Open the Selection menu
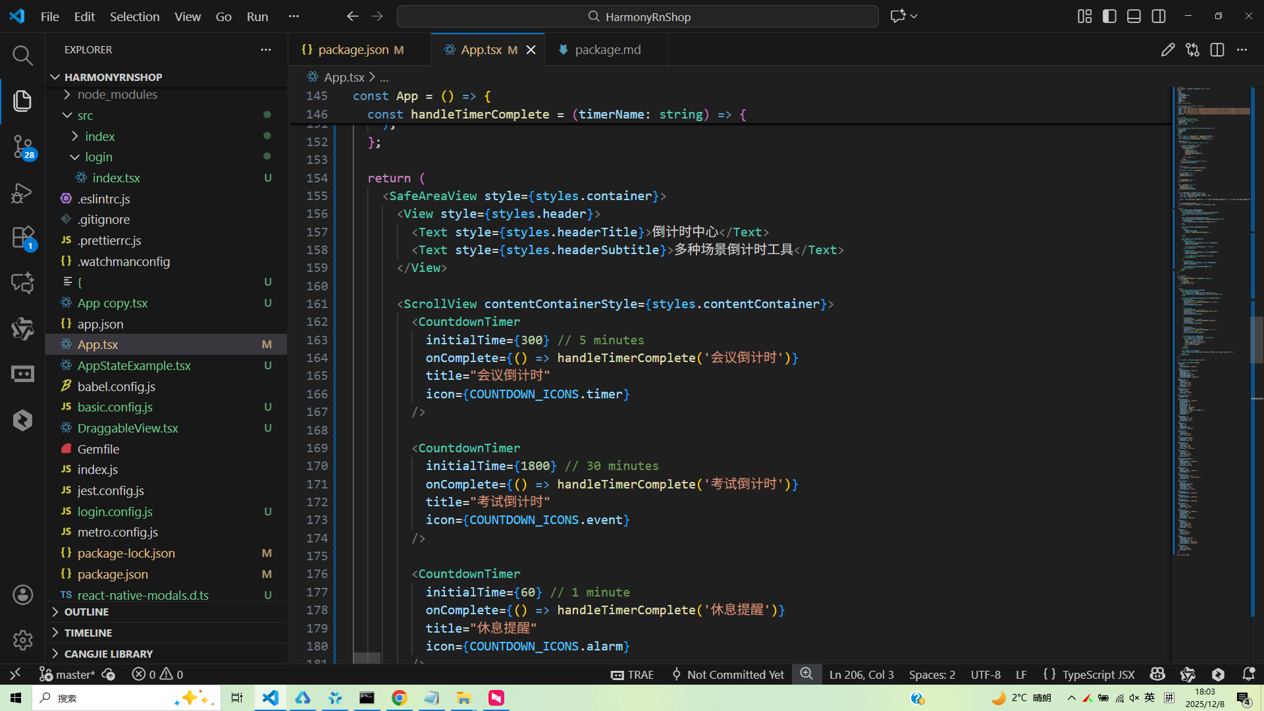 [x=134, y=16]
